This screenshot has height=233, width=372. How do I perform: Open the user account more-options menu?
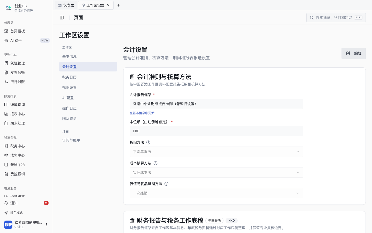47,225
